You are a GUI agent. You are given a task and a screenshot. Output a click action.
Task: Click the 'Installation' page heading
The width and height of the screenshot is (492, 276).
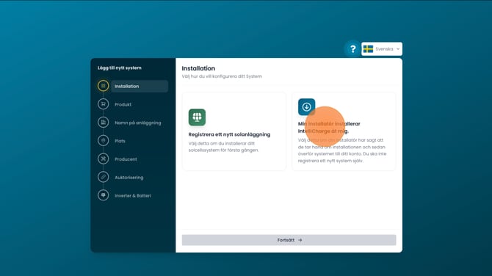click(198, 68)
